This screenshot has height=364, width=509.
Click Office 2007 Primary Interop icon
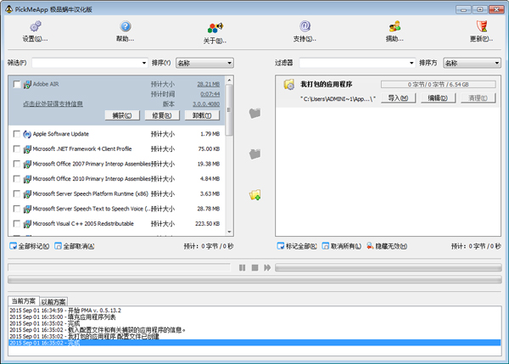click(27, 164)
